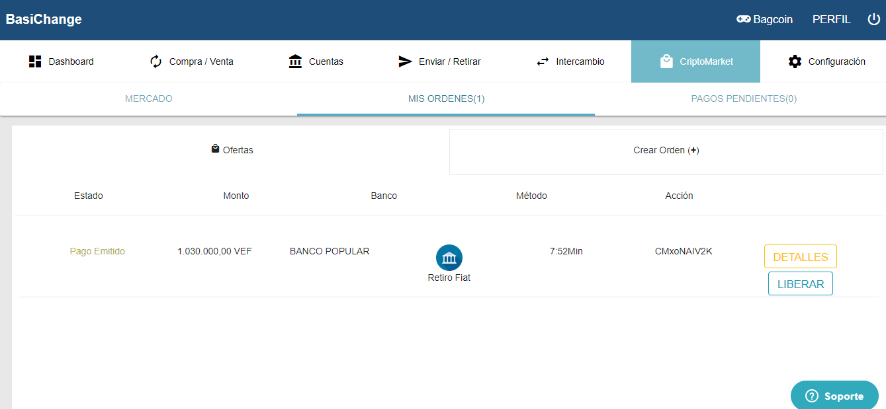Click the LIBERAR button

click(x=801, y=284)
